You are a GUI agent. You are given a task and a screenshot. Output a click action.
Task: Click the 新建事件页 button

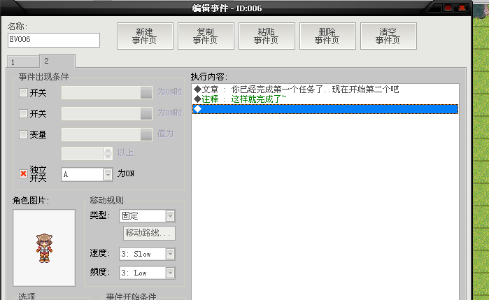145,36
